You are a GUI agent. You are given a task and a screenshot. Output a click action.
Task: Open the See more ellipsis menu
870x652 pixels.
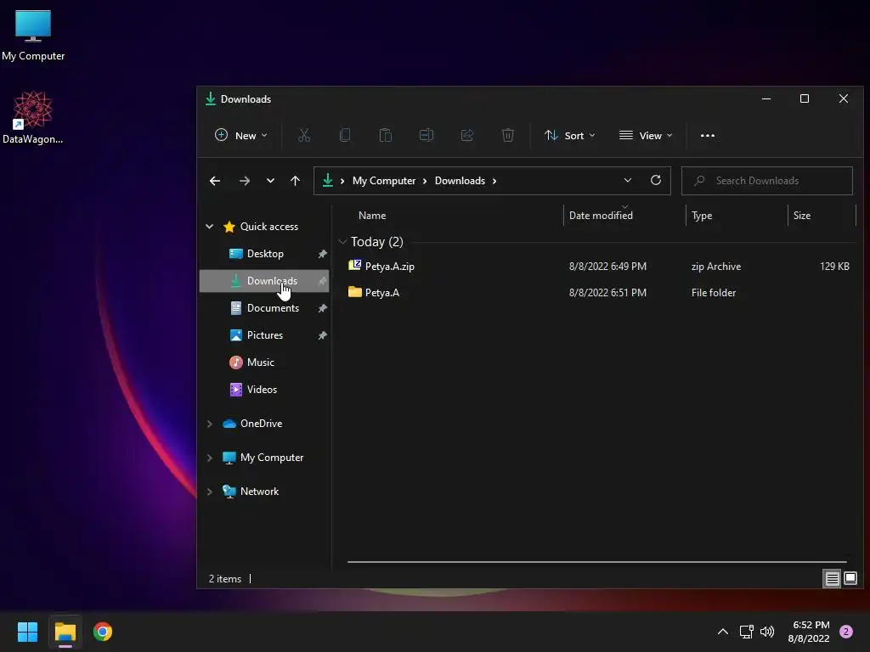pos(708,135)
